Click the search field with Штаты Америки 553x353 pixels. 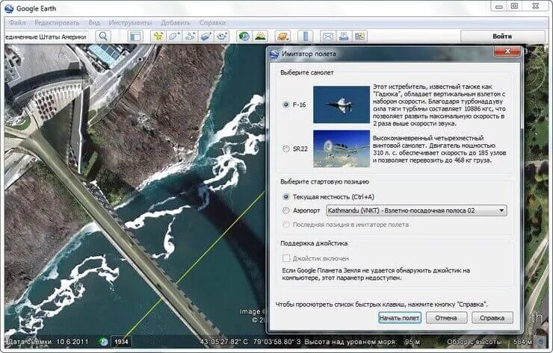(x=46, y=37)
